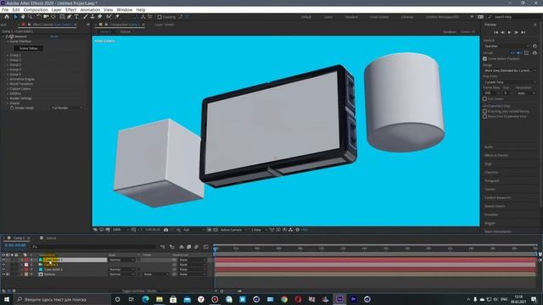Screen dimensions: 543x305
Task: Click the Motion Blur timeline switch icon
Action: 196,247
